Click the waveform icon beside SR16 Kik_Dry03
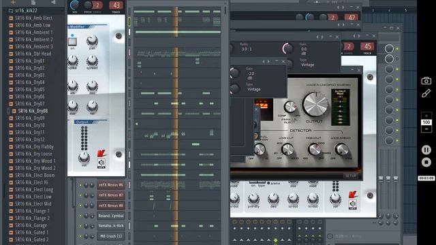 point(11,76)
